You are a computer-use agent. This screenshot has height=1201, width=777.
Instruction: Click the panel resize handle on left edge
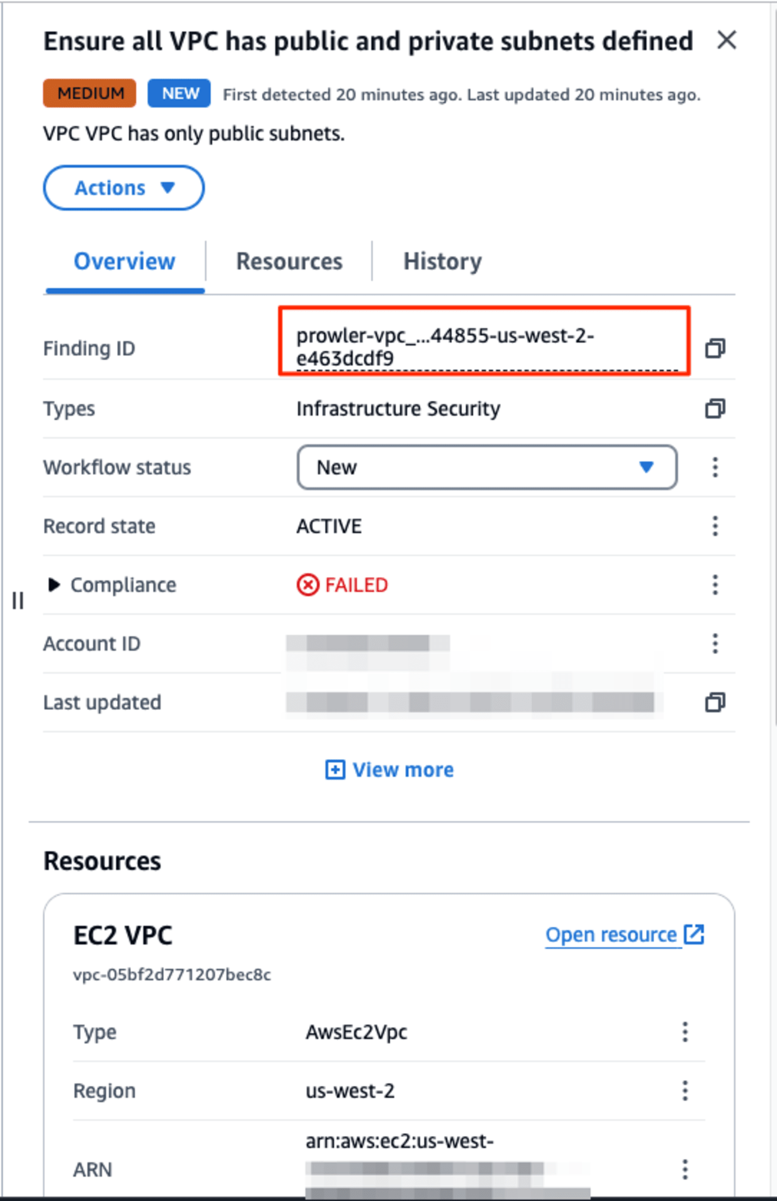(18, 600)
